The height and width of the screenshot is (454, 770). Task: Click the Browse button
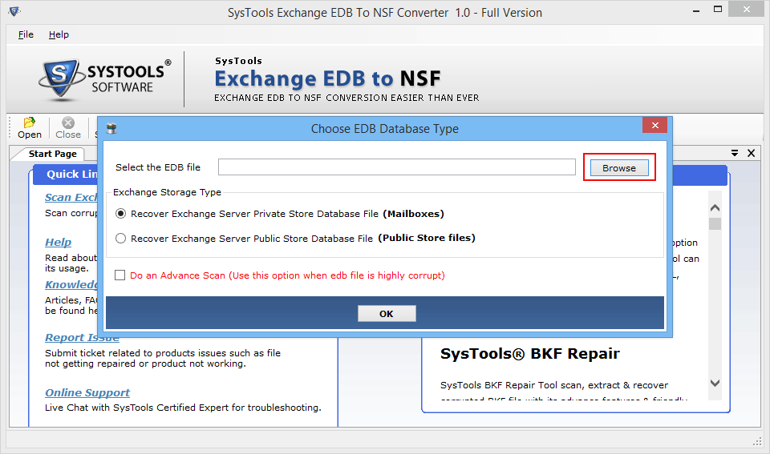point(618,167)
